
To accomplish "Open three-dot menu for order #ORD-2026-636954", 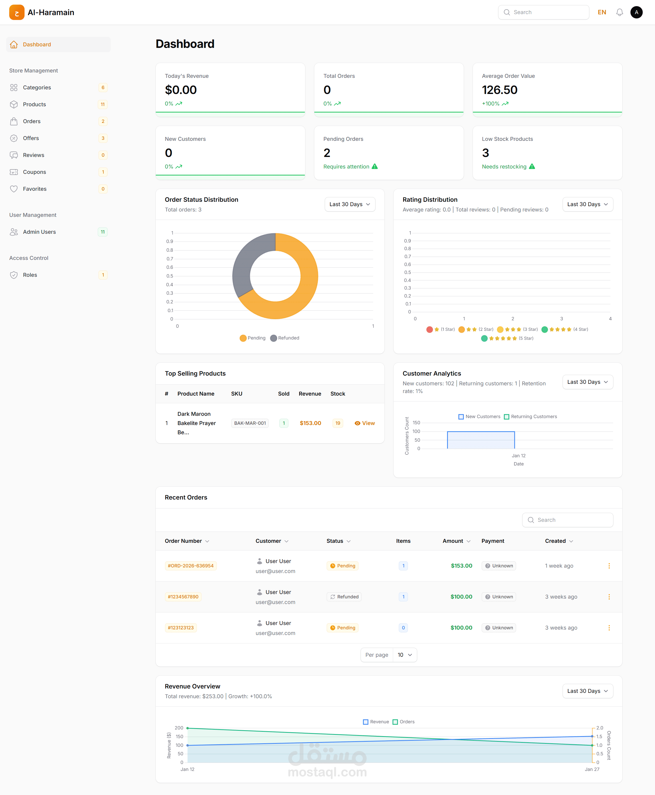I will [609, 566].
